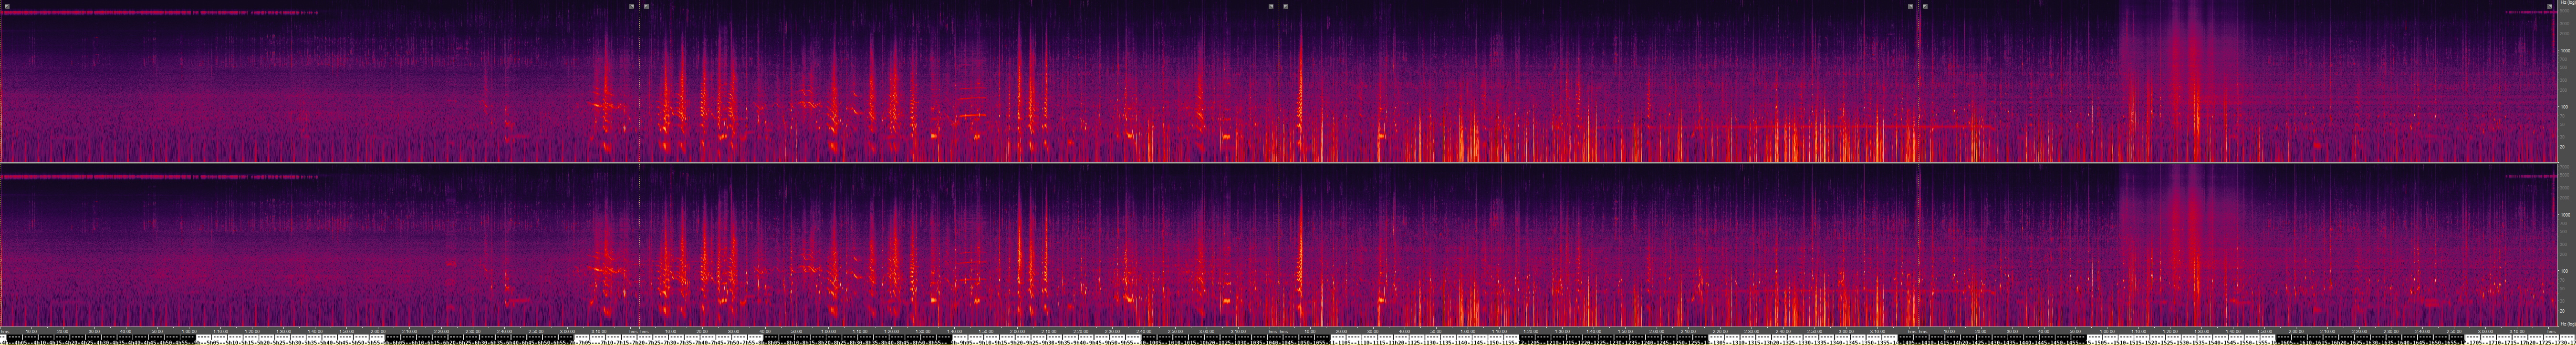Image resolution: width=2576 pixels, height=345 pixels.
Task: Click the fade-out handle of the third clip
Action: 1910,6
